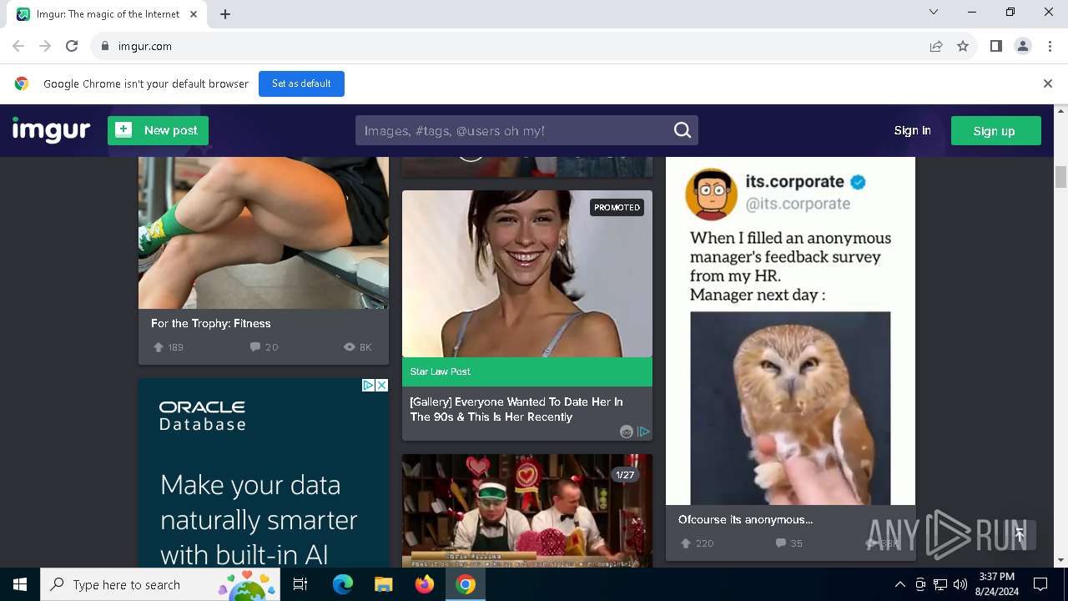This screenshot has width=1068, height=601.
Task: Open comments on the Fitness post
Action: point(255,347)
